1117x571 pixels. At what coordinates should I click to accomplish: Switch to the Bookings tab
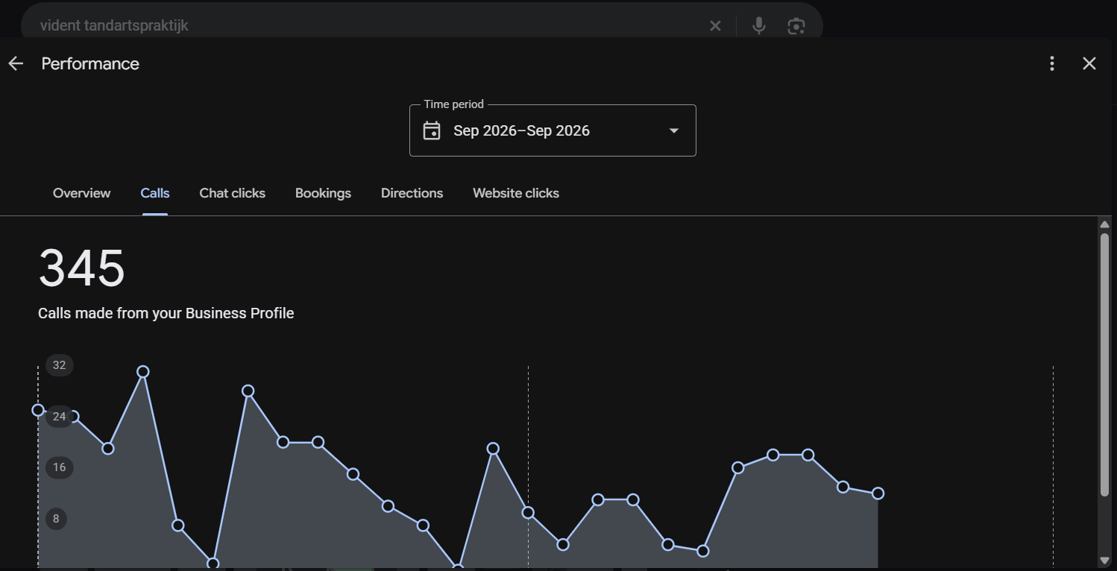323,193
